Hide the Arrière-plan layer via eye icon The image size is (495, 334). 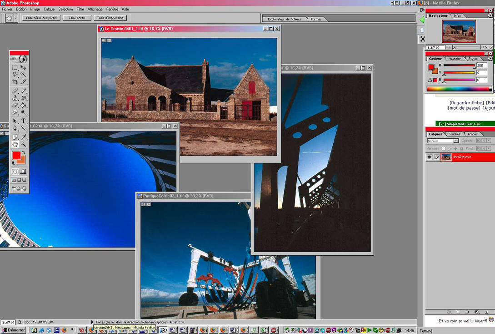[x=430, y=157]
